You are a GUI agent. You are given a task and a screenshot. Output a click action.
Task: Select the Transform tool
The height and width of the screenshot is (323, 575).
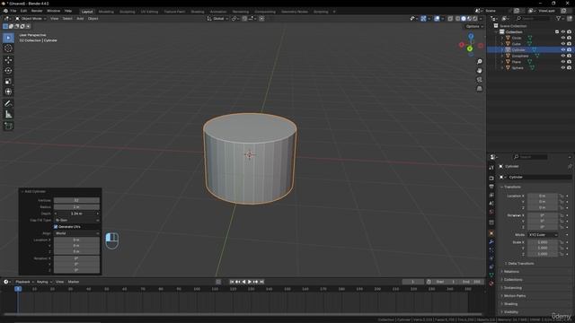point(8,92)
